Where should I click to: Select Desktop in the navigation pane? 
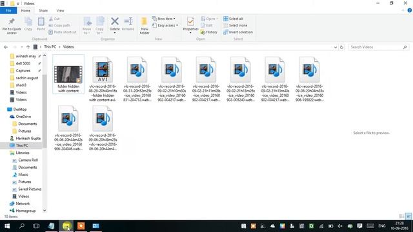(20, 109)
